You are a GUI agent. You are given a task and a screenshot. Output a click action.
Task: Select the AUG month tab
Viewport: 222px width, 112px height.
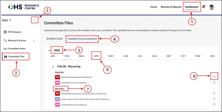click(154, 56)
